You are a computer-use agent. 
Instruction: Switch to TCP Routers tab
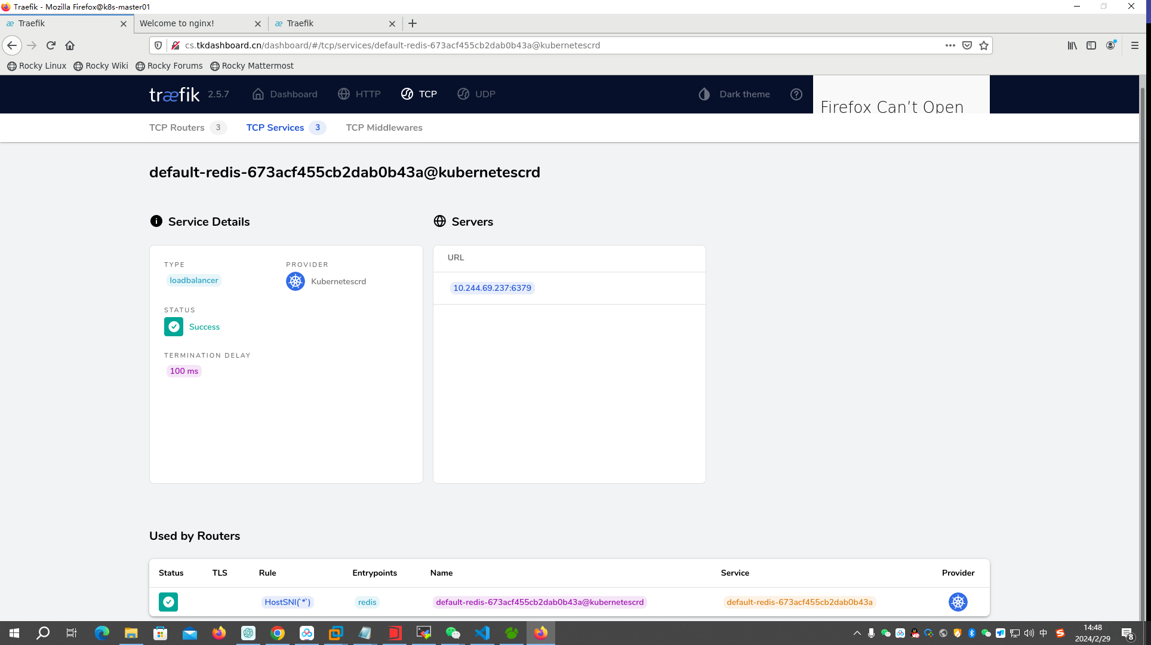pyautogui.click(x=176, y=127)
